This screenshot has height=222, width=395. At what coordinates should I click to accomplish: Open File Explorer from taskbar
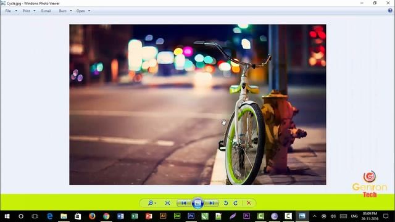pos(64,216)
